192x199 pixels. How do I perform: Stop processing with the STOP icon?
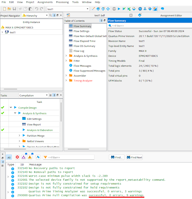(x=114, y=9)
